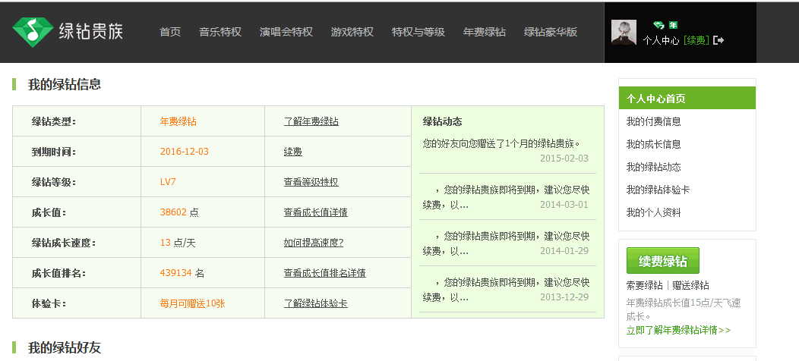Click ranking value 439134 名

182,273
